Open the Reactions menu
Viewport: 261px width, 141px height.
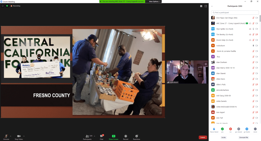pyautogui.click(x=136, y=136)
